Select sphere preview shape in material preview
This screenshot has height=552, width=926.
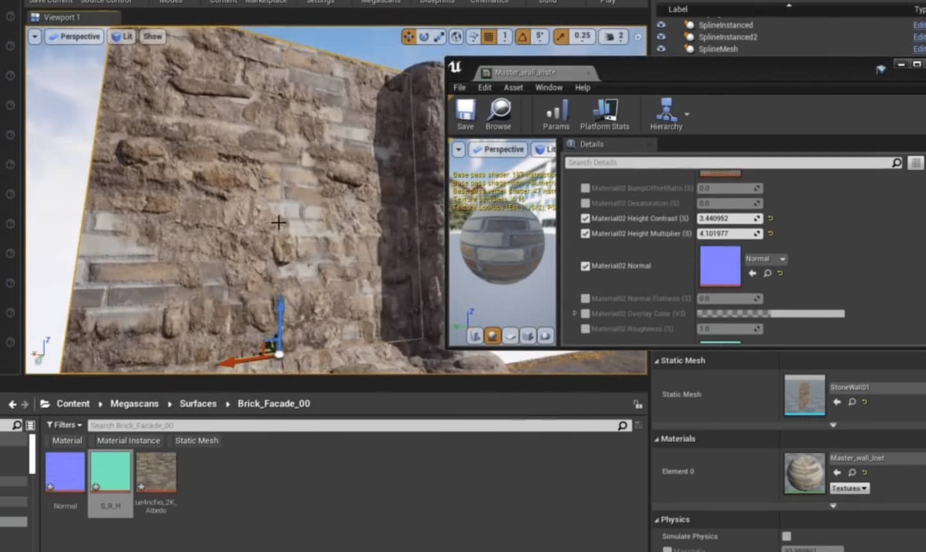493,335
